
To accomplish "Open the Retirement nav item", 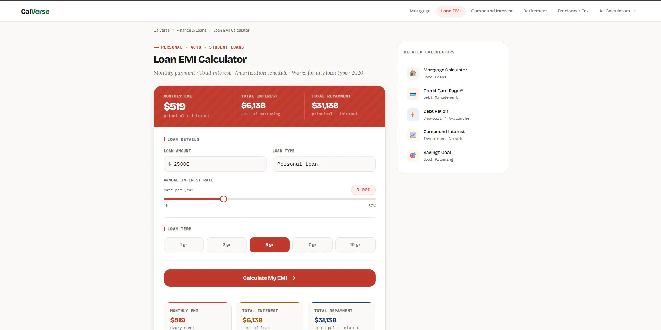I will (x=535, y=11).
